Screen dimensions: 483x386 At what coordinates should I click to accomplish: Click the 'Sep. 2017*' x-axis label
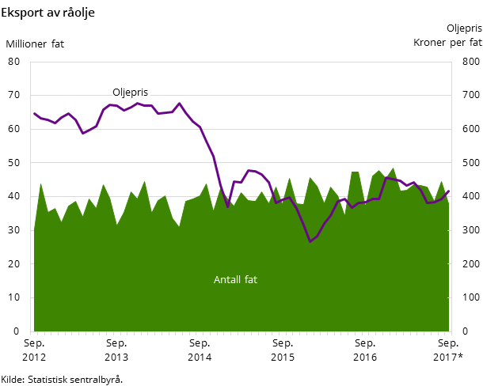(x=448, y=350)
